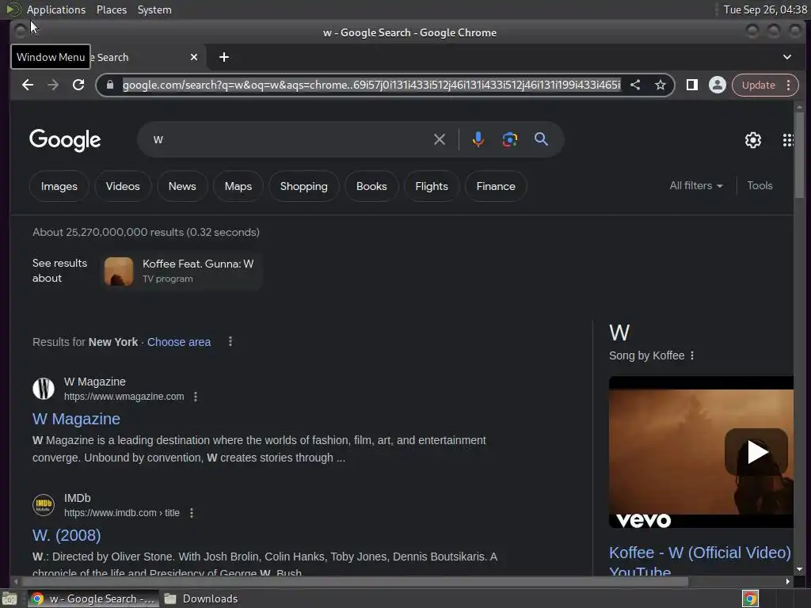Switch to Maps results
This screenshot has width=811, height=608.
(238, 186)
